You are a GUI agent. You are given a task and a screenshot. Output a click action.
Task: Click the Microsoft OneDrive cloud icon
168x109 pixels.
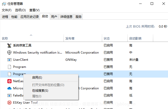pyautogui.click(x=9, y=88)
